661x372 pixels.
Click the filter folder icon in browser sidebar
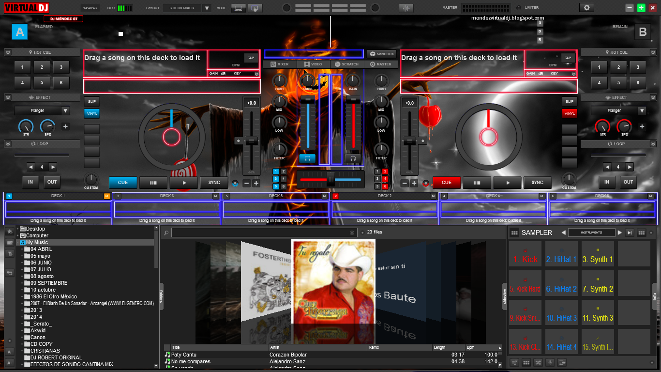[x=10, y=253]
